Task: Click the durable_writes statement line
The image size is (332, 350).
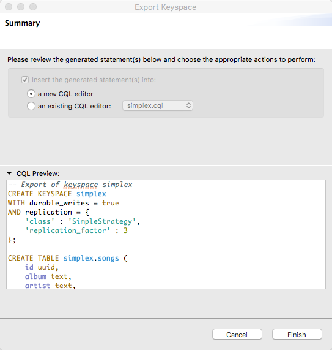Action: tap(63, 203)
